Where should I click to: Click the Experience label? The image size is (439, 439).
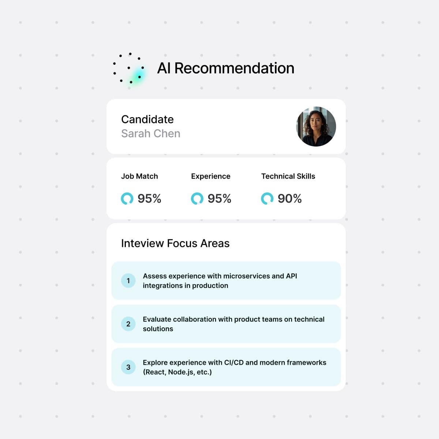click(211, 176)
